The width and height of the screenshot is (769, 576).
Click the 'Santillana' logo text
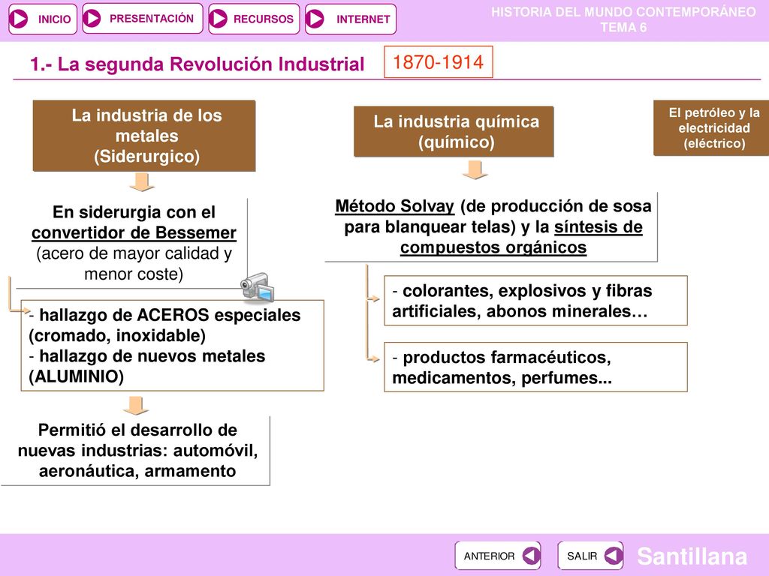pyautogui.click(x=692, y=556)
